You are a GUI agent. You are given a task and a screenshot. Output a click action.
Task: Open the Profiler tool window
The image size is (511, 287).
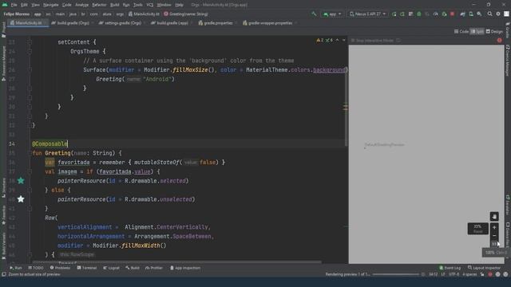(x=154, y=268)
